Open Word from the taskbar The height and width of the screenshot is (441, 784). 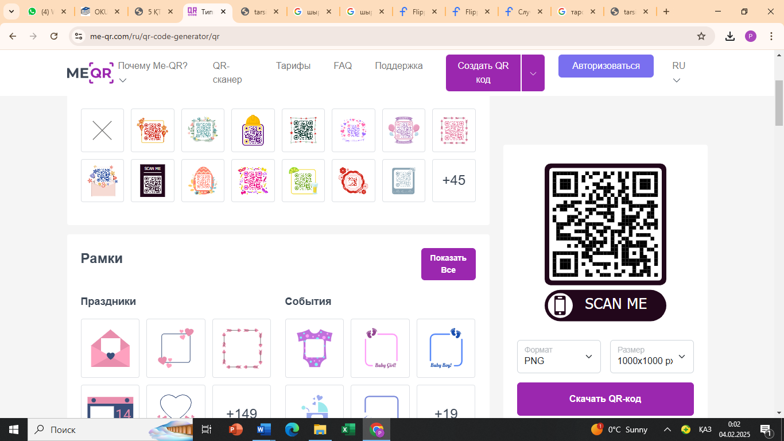[x=264, y=430]
